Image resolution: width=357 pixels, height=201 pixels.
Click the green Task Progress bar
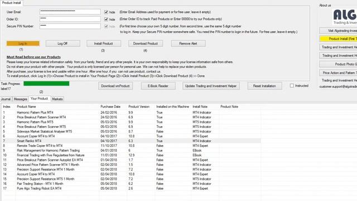click(46, 84)
